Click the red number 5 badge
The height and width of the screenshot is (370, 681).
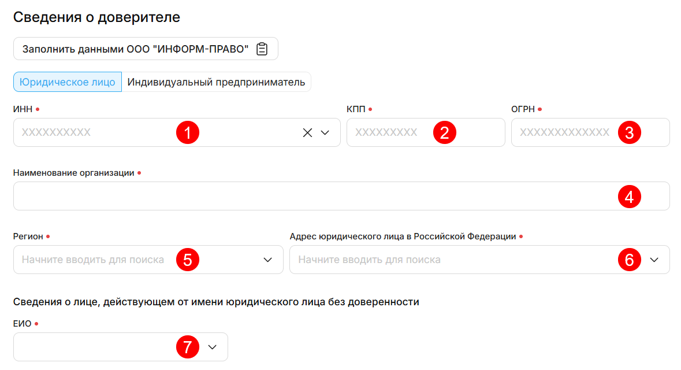pos(187,260)
